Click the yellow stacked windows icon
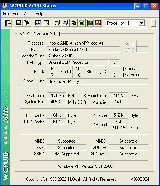This screenshot has height=186, width=160. (x=57, y=23)
